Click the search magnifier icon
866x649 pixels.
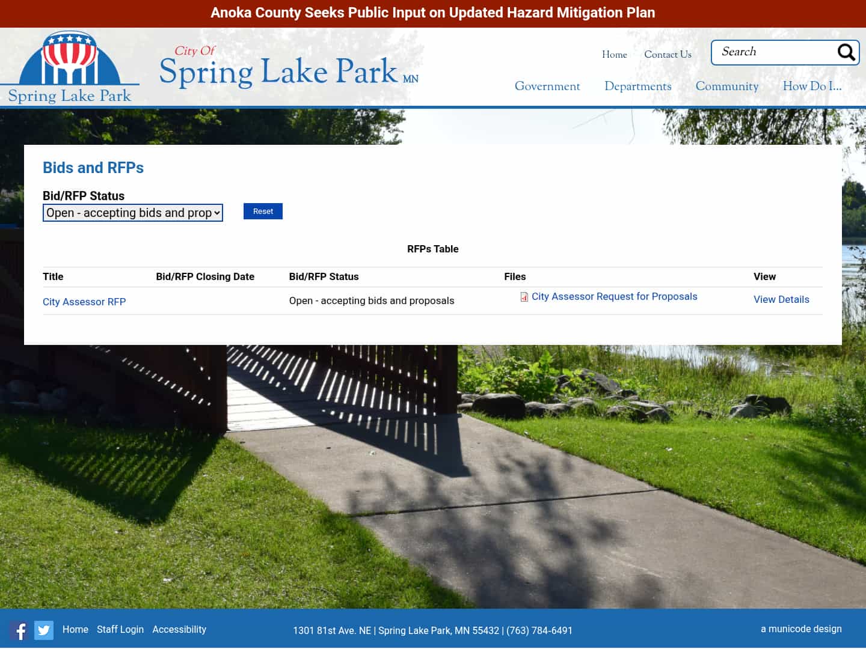(x=846, y=52)
